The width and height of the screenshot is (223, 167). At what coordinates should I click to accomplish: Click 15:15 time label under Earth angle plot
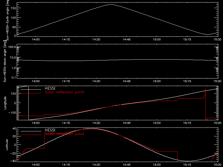click(x=187, y=39)
